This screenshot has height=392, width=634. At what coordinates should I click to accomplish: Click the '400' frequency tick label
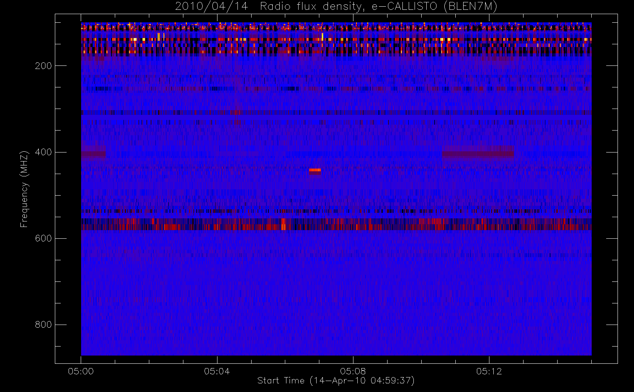[43, 152]
